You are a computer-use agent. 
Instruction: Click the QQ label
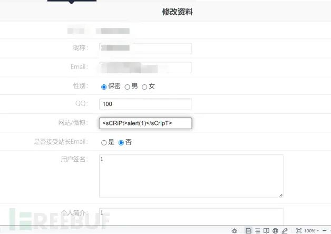[82, 103]
